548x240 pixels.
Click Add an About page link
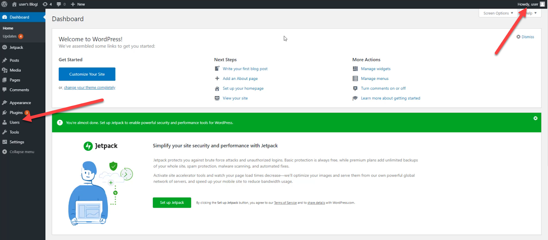pyautogui.click(x=240, y=79)
